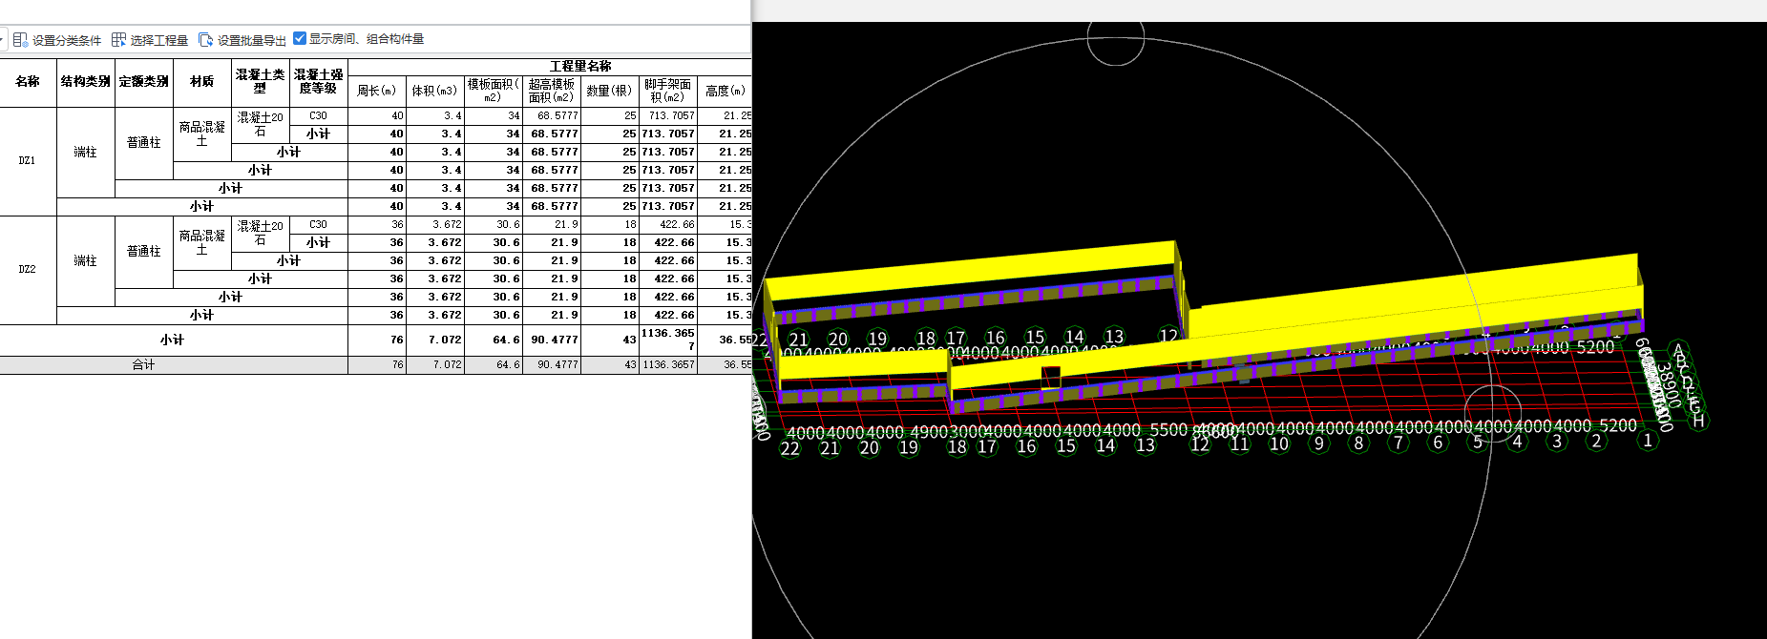The image size is (1767, 639).
Task: Select axis bubble 2 in 3D view
Action: pyautogui.click(x=1596, y=441)
